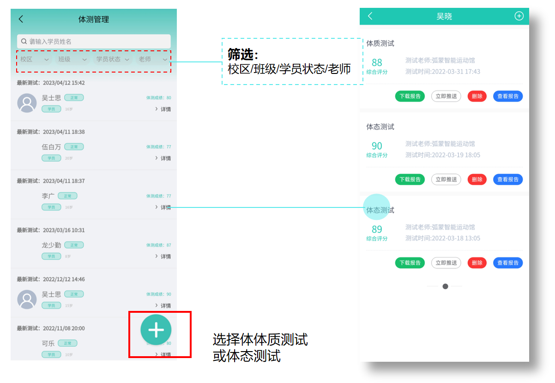Tap the back arrow in 吴晓 header

(x=370, y=16)
